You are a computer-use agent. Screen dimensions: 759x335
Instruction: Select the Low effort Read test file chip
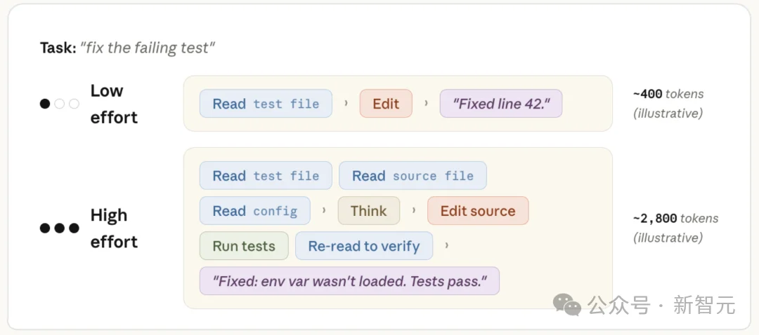point(266,103)
